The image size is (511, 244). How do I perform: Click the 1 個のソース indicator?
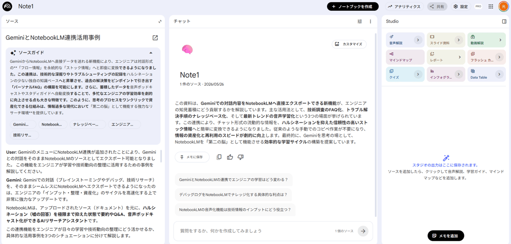344,231
